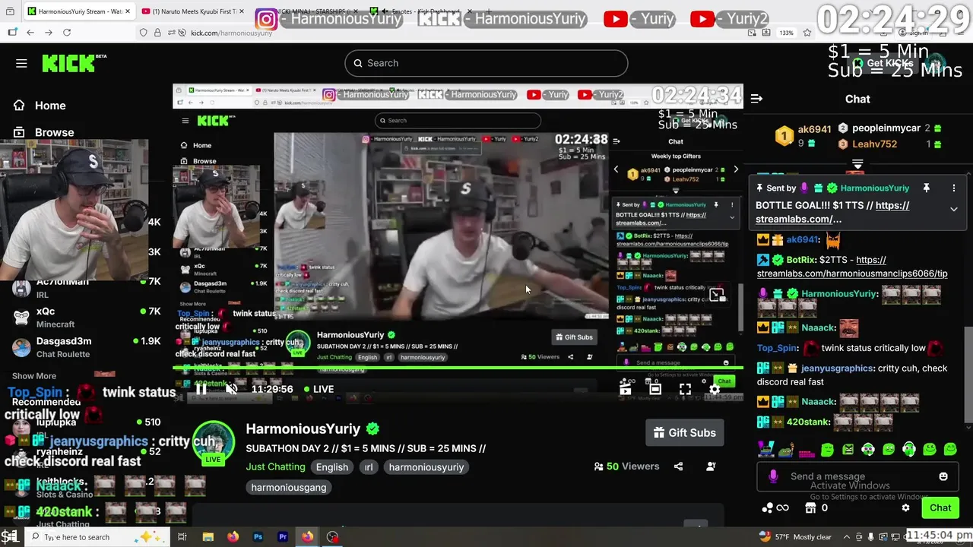973x547 pixels.
Task: Open File Explorer from the taskbar
Action: tap(208, 537)
